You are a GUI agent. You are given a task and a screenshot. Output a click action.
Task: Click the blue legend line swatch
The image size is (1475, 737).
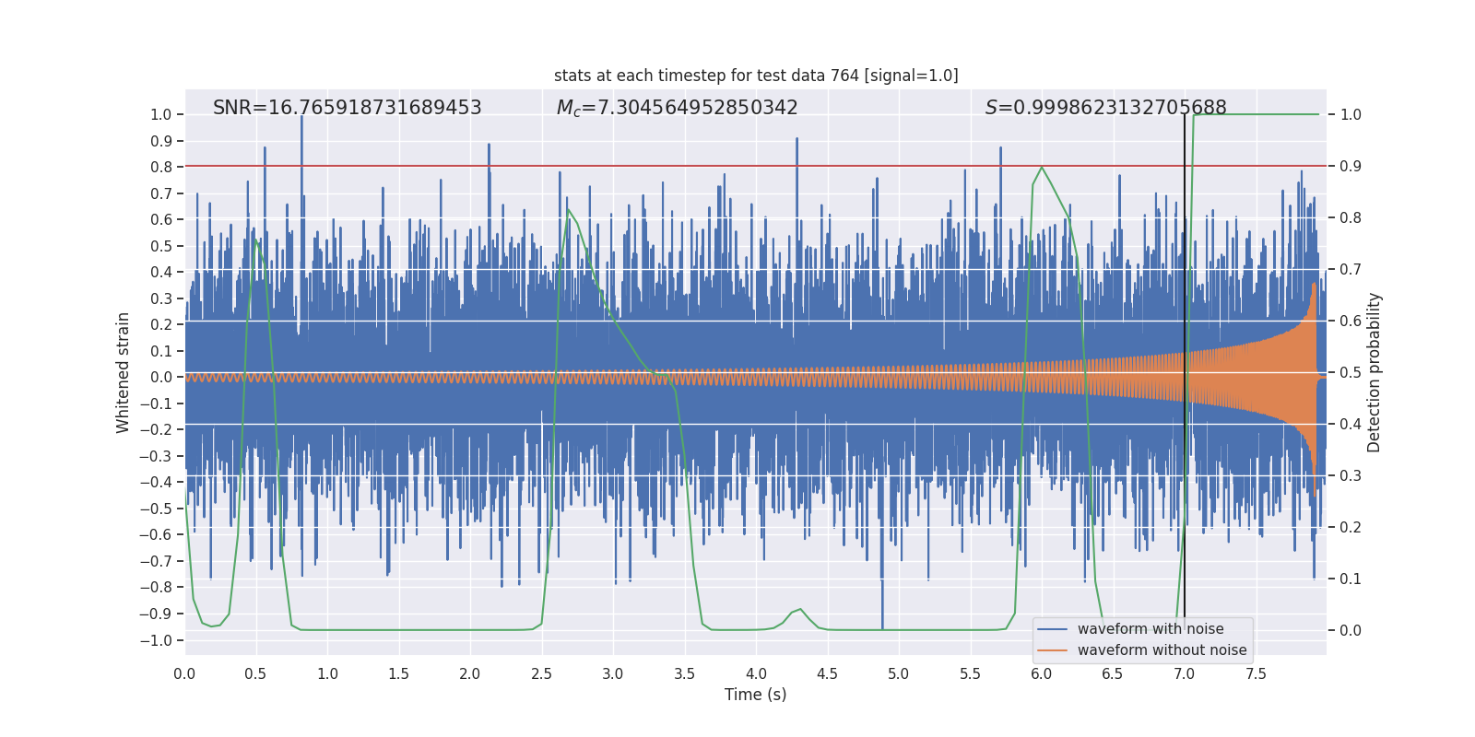click(x=1053, y=629)
